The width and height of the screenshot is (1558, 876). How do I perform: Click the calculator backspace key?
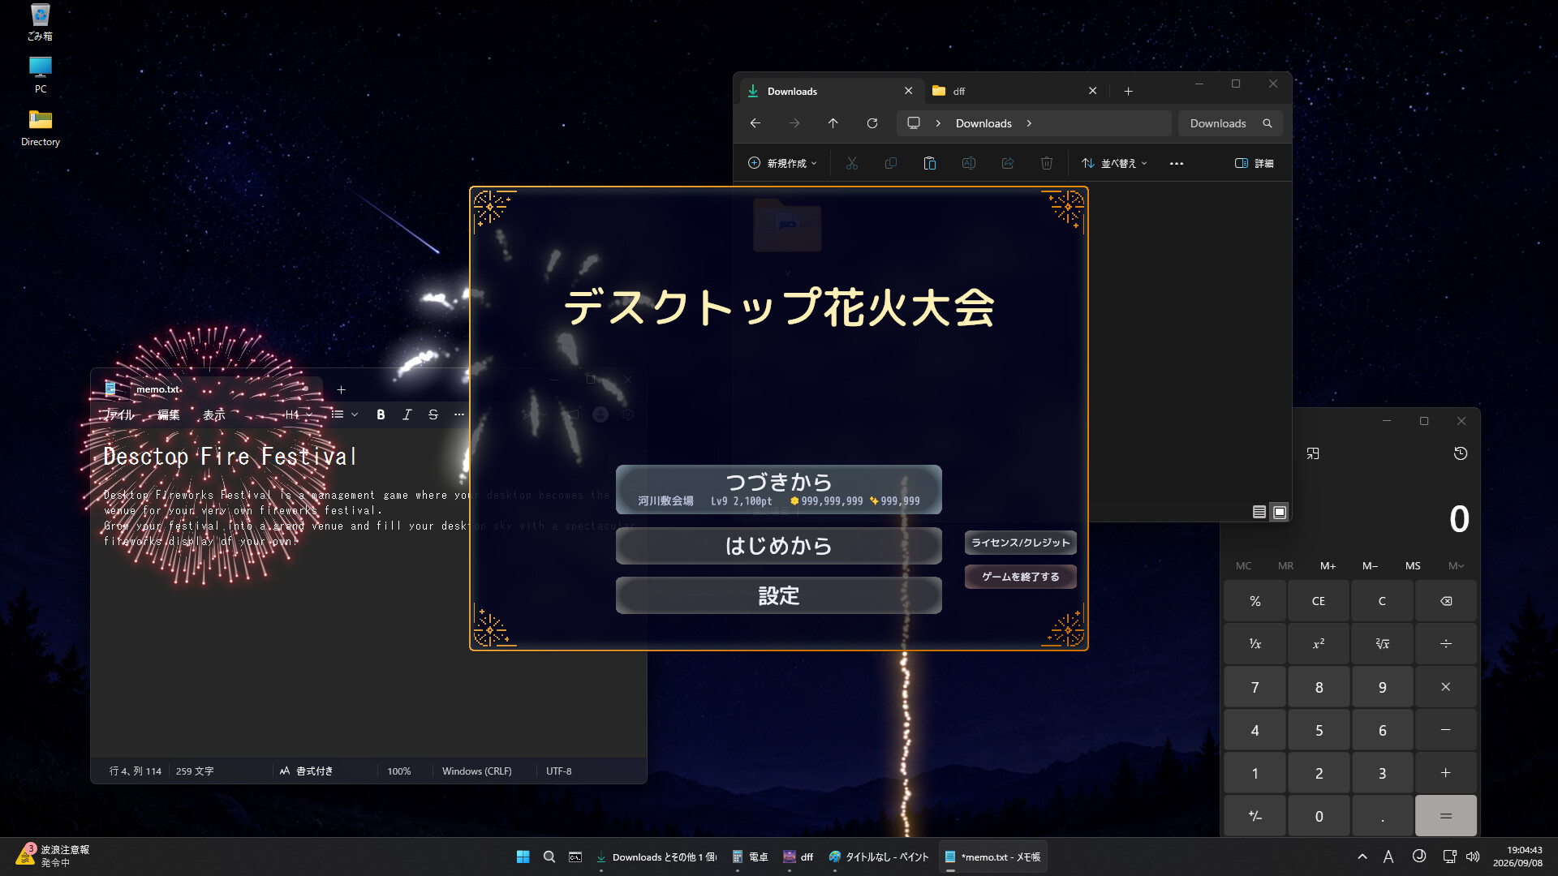[x=1445, y=601]
